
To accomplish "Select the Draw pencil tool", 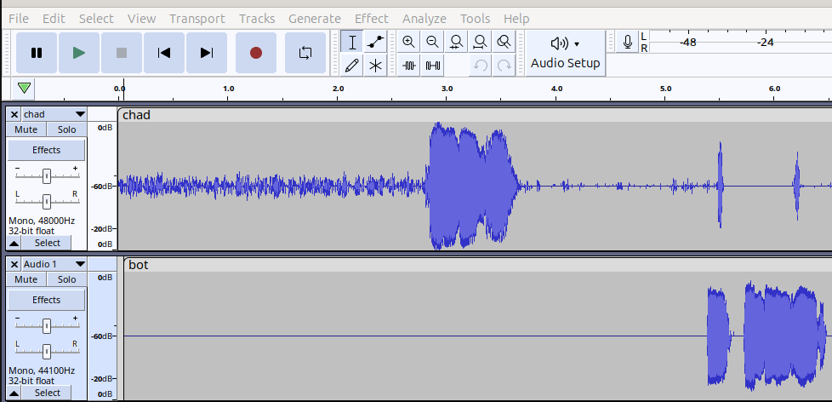I will [x=352, y=65].
